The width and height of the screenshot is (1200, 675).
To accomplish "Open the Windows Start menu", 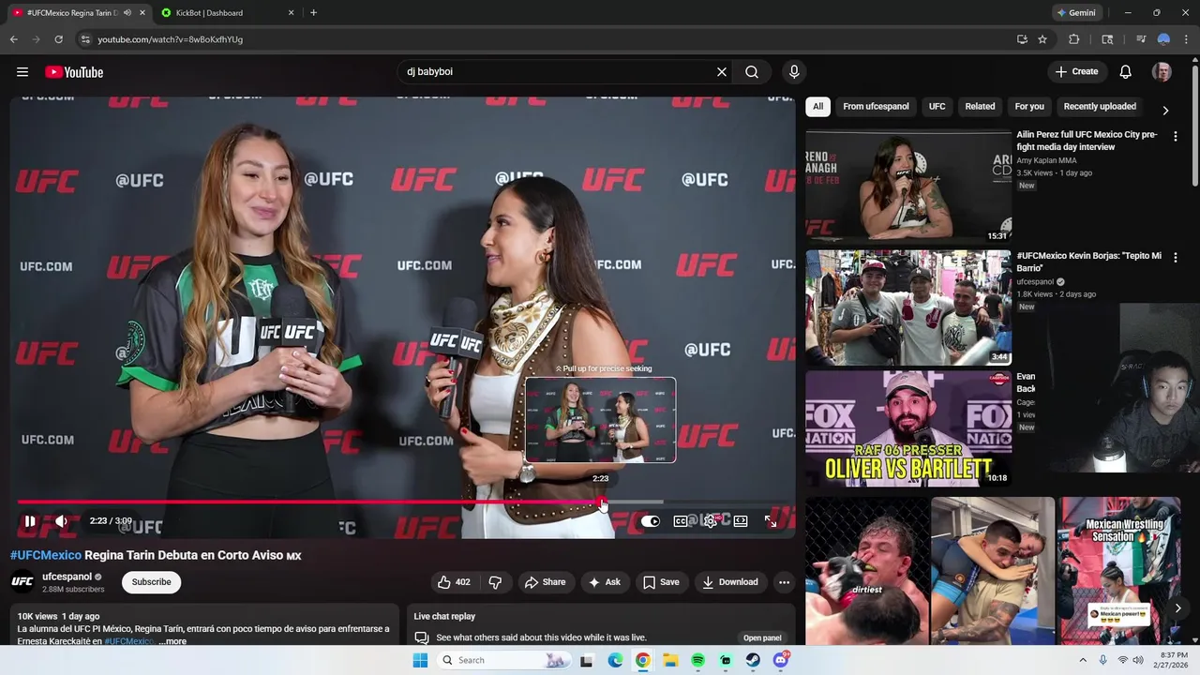I will [420, 660].
